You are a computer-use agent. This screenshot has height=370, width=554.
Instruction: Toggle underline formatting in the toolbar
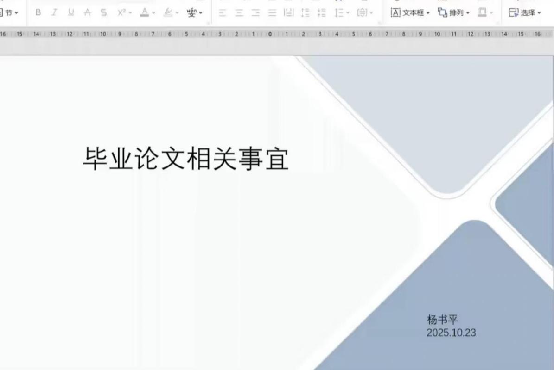[x=70, y=12]
